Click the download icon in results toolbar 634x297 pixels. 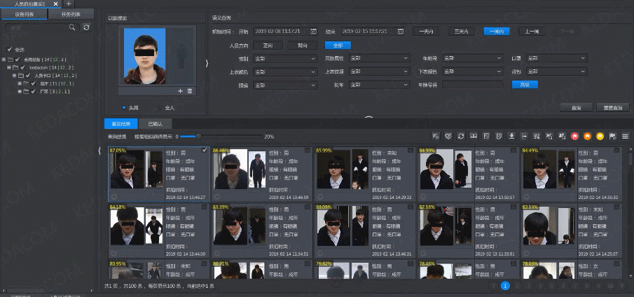pyautogui.click(x=511, y=137)
